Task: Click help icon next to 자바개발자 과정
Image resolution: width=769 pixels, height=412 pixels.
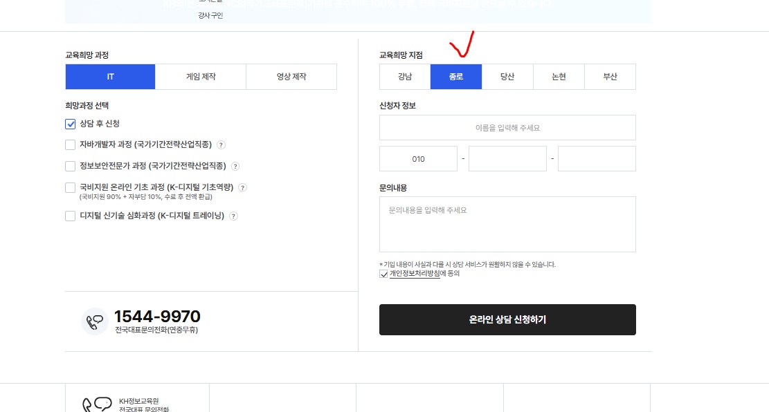Action: click(x=221, y=145)
